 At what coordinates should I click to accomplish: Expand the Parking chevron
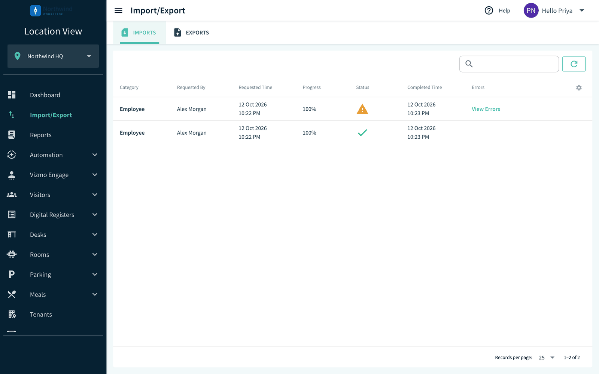point(95,275)
